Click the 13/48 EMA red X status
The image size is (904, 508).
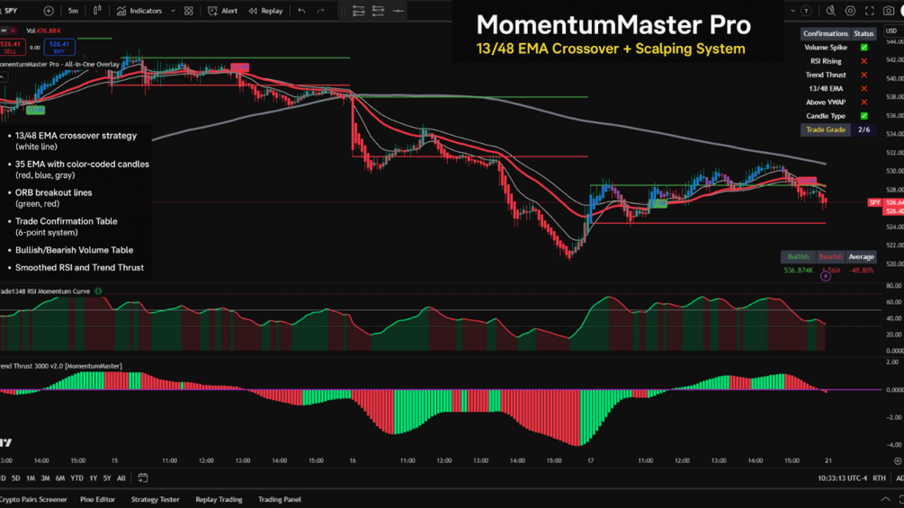864,89
